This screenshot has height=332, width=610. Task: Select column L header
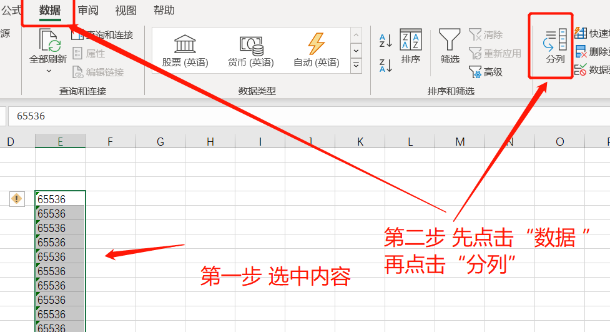pyautogui.click(x=410, y=141)
